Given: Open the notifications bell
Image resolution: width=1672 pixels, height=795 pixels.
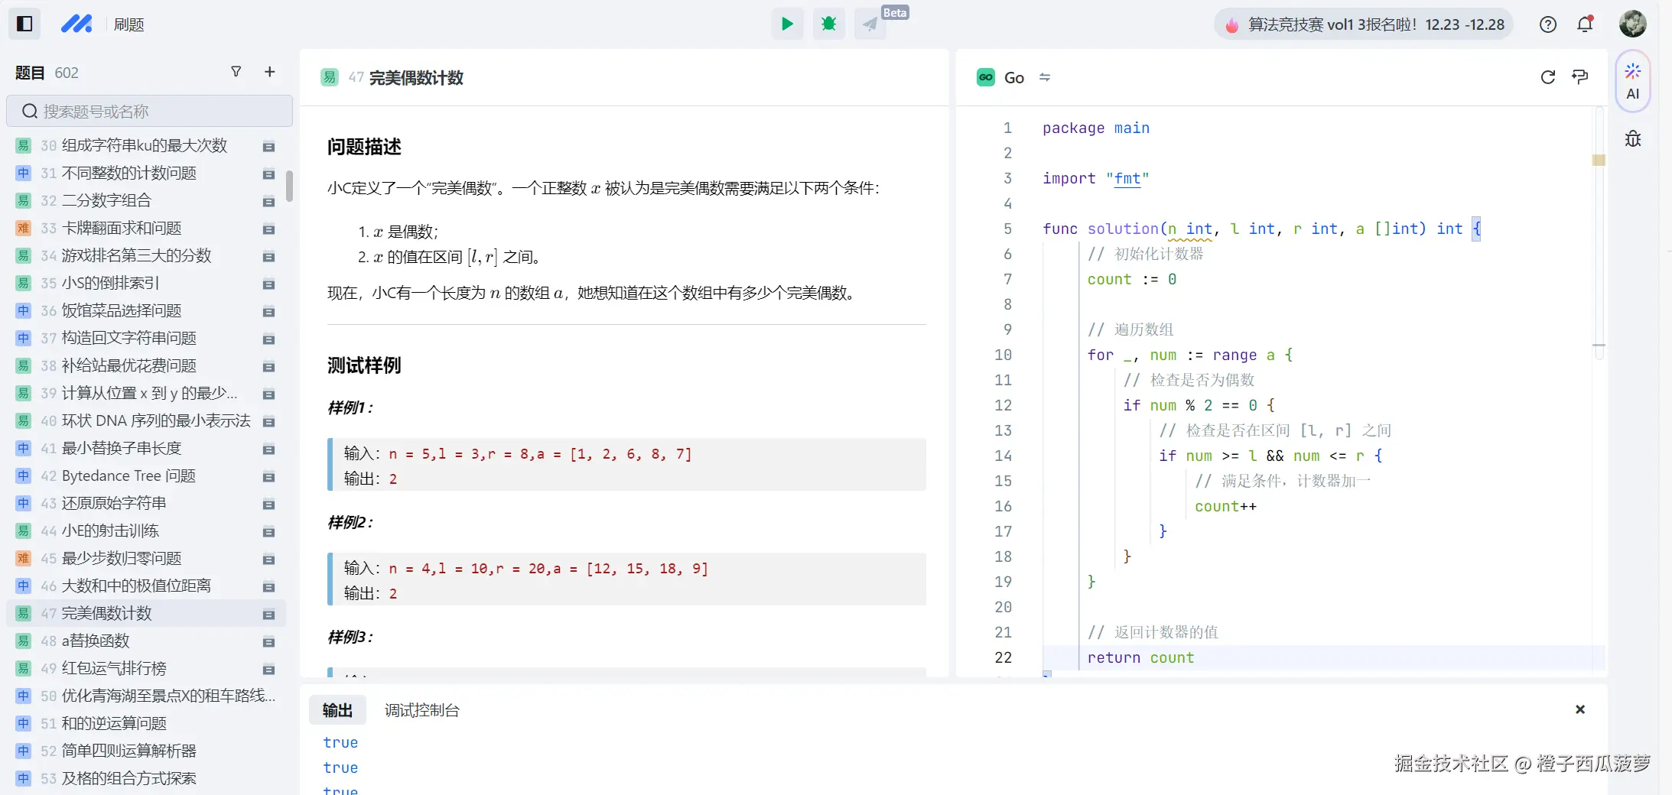Looking at the screenshot, I should pos(1585,24).
